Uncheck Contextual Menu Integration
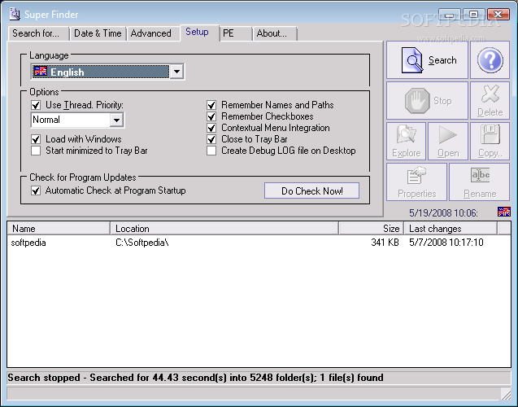This screenshot has width=518, height=407. tap(211, 128)
